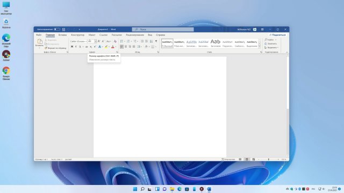Open the Aa change case dropdown
This screenshot has height=193, width=344.
tap(109, 41)
